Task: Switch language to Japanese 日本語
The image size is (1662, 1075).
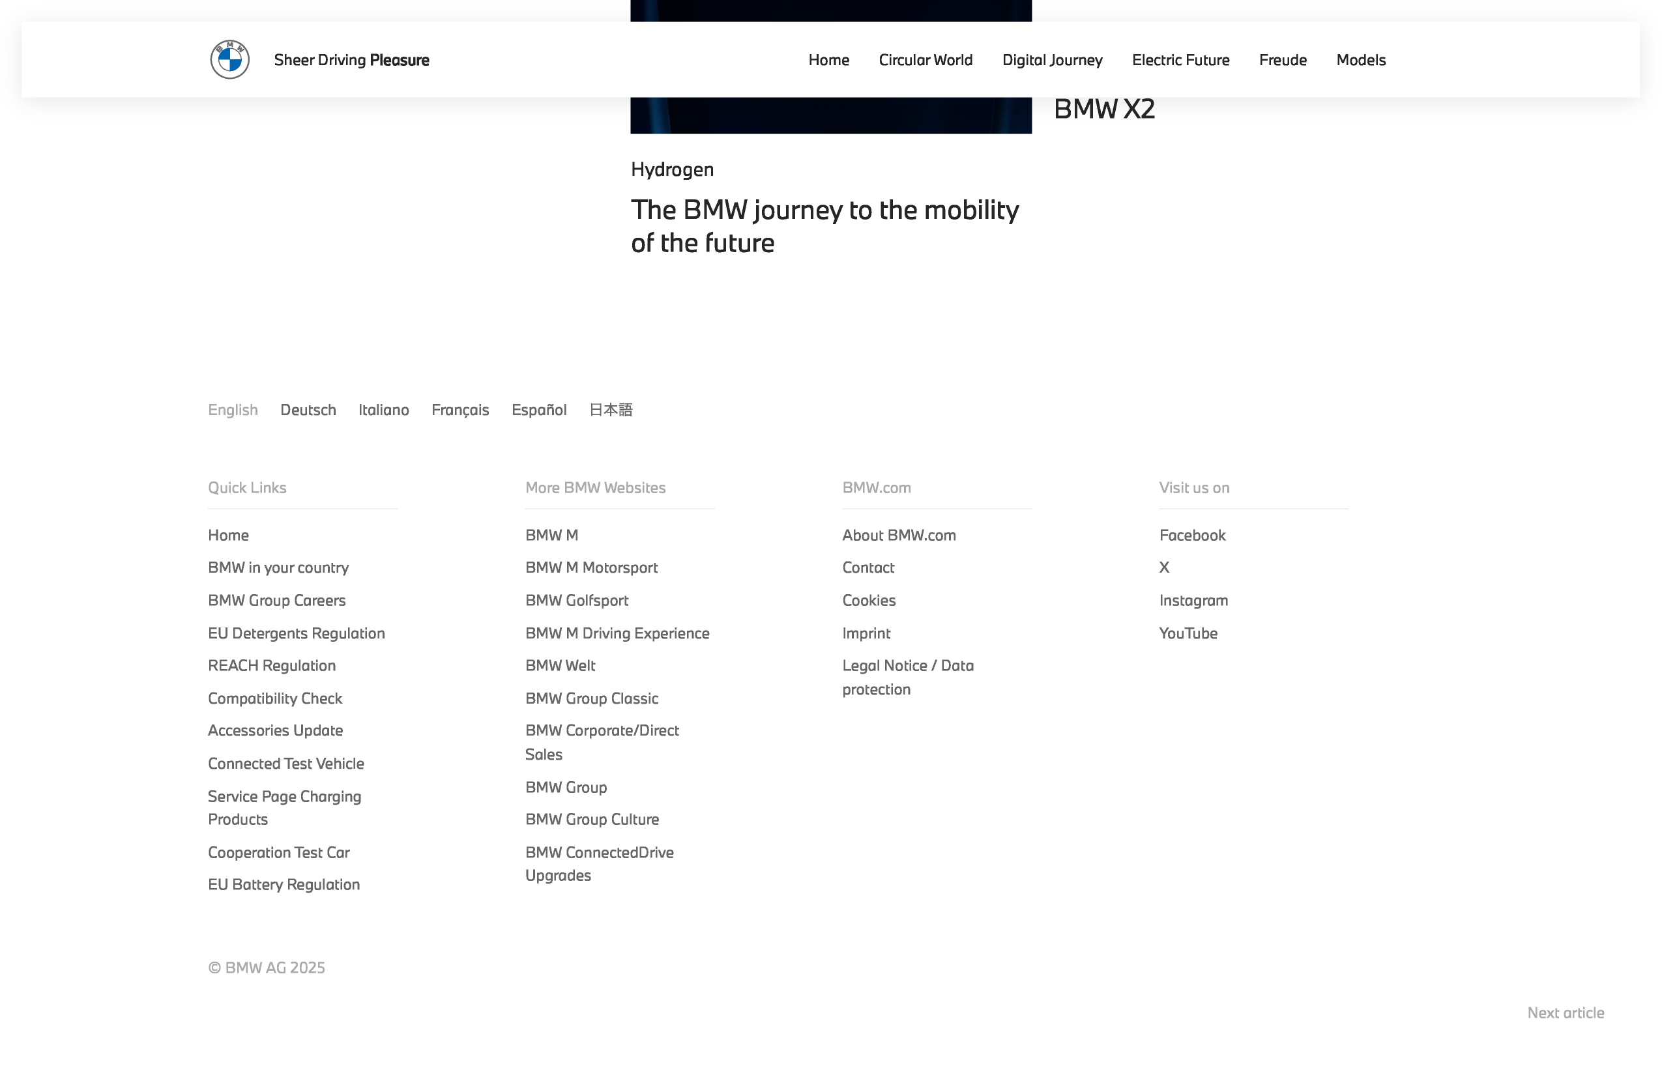Action: 610,410
